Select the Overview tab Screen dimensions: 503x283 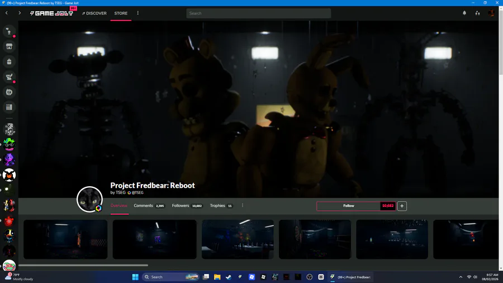(x=118, y=206)
